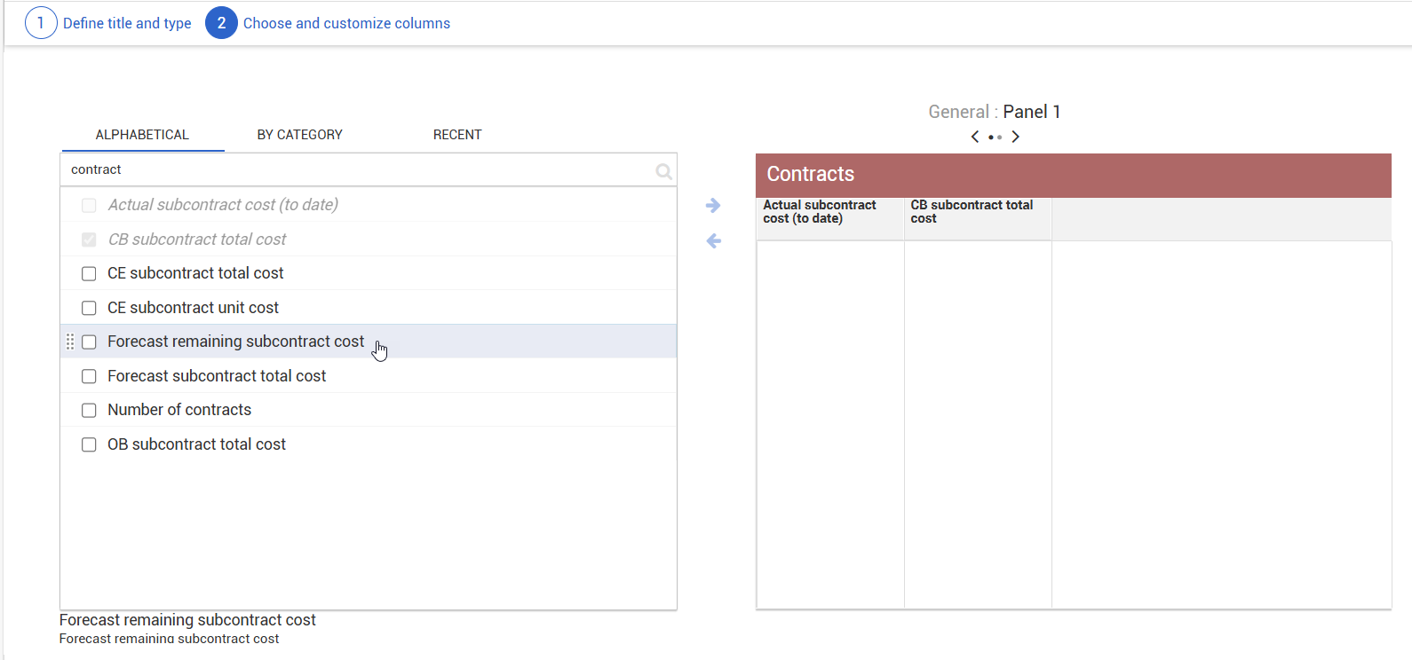This screenshot has height=660, width=1412.
Task: Go to Define title and type step
Action: click(127, 23)
